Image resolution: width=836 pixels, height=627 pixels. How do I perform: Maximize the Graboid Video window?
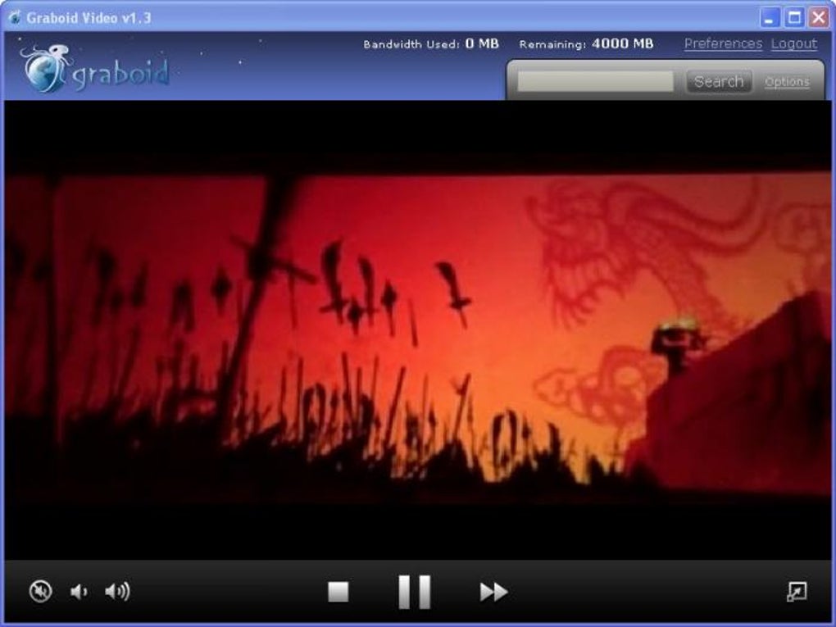pos(794,17)
